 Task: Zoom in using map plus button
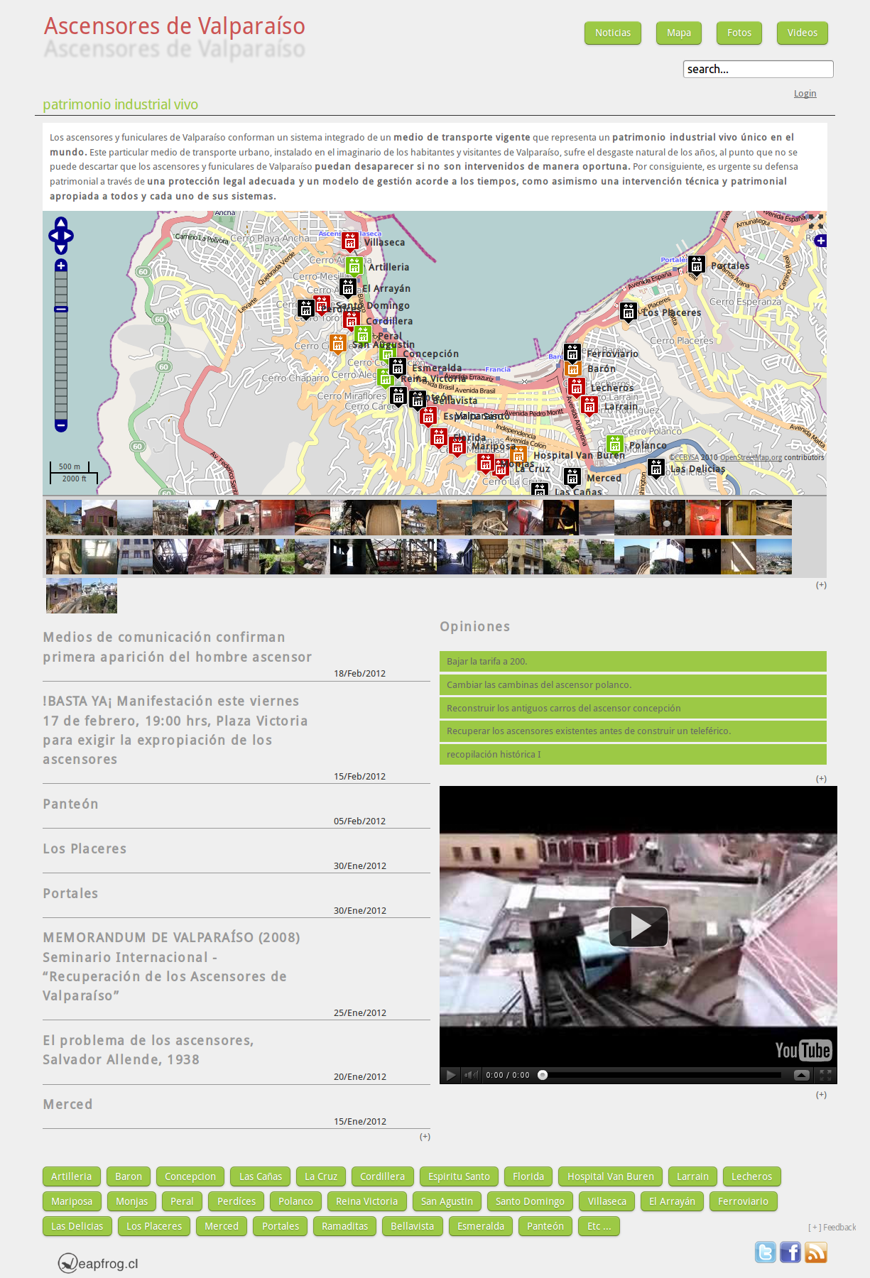[x=61, y=266]
